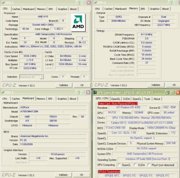Click the motherboard Model field A785GMH/128M
Viewport: 180px width, 178px height.
click(41, 112)
